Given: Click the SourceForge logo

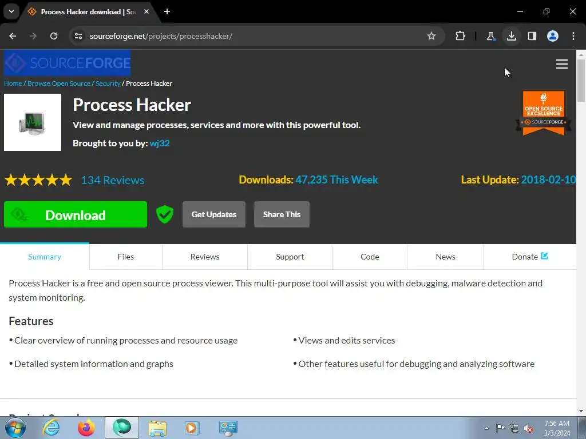Looking at the screenshot, I should pos(68,63).
